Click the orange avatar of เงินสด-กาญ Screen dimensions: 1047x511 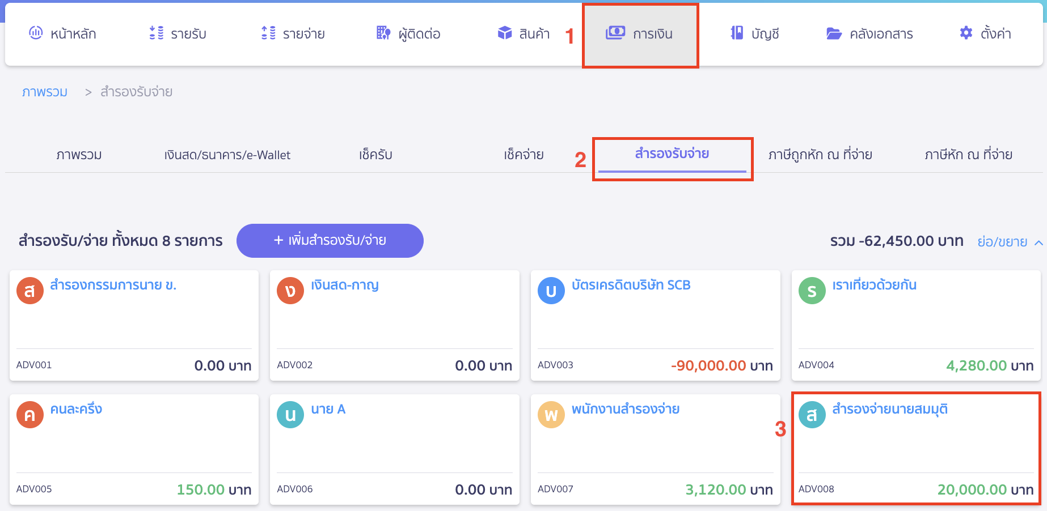pos(290,291)
